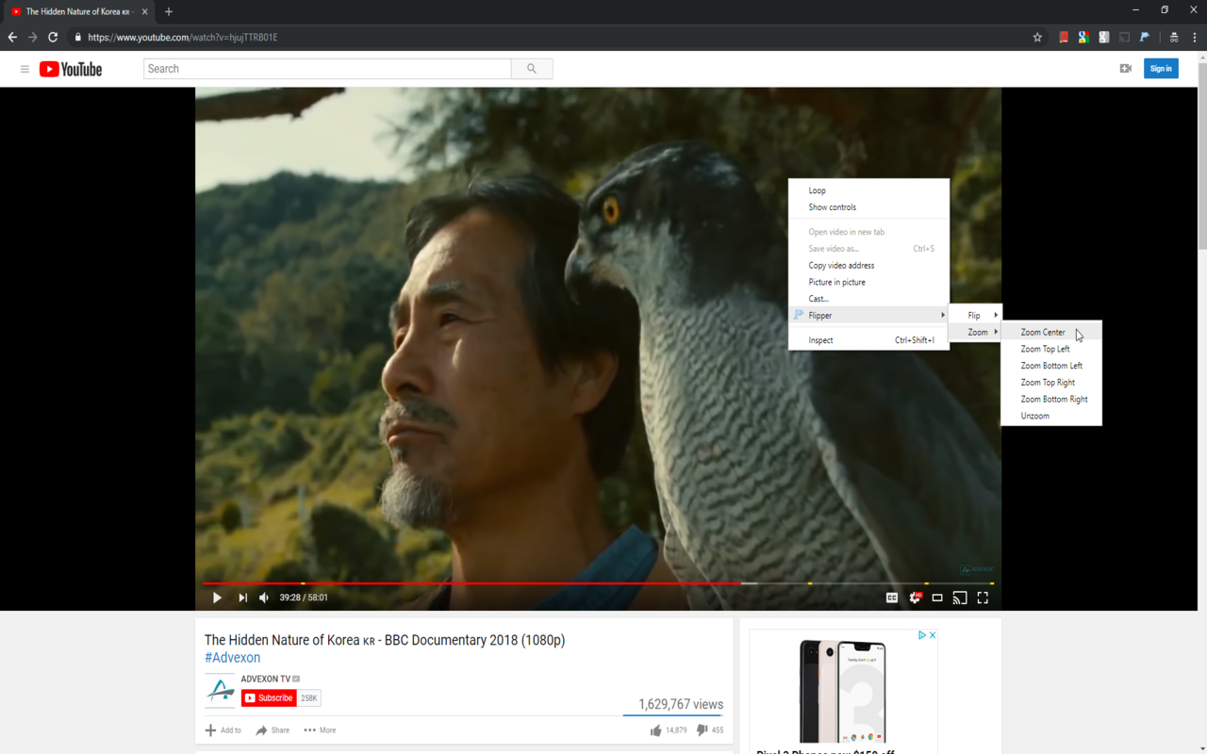This screenshot has height=754, width=1207.
Task: Choose Unzoom in the Zoom submenu
Action: [x=1051, y=416]
